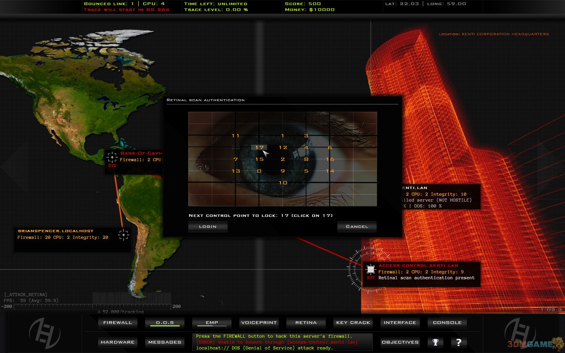Image resolution: width=565 pixels, height=353 pixels.
Task: Activate the D.O.S attack button
Action: pos(165,322)
